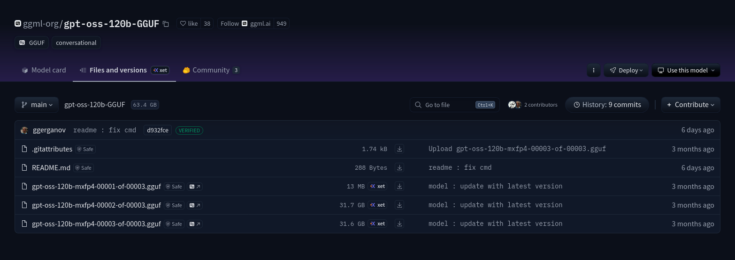Click xet badge beside 13 MB
Image resolution: width=735 pixels, height=260 pixels.
[x=377, y=186]
